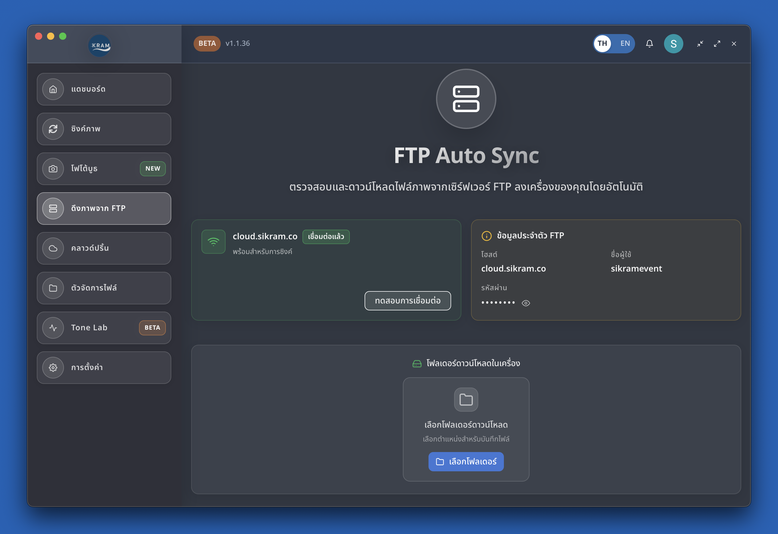Open the แดชบอร์ด dashboard icon

pyautogui.click(x=53, y=89)
